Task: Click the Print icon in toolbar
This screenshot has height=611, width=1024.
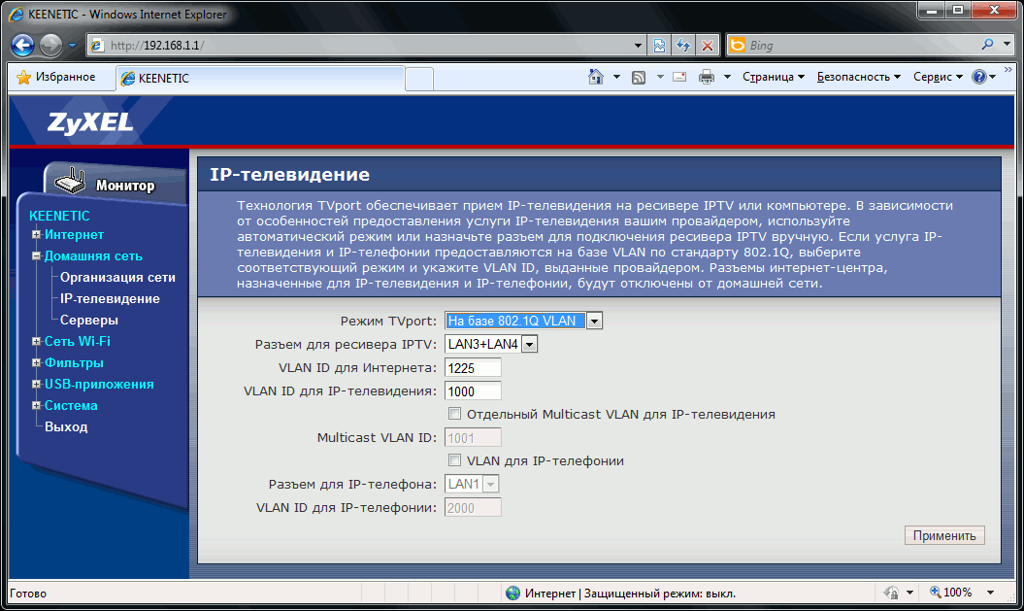Action: click(707, 77)
